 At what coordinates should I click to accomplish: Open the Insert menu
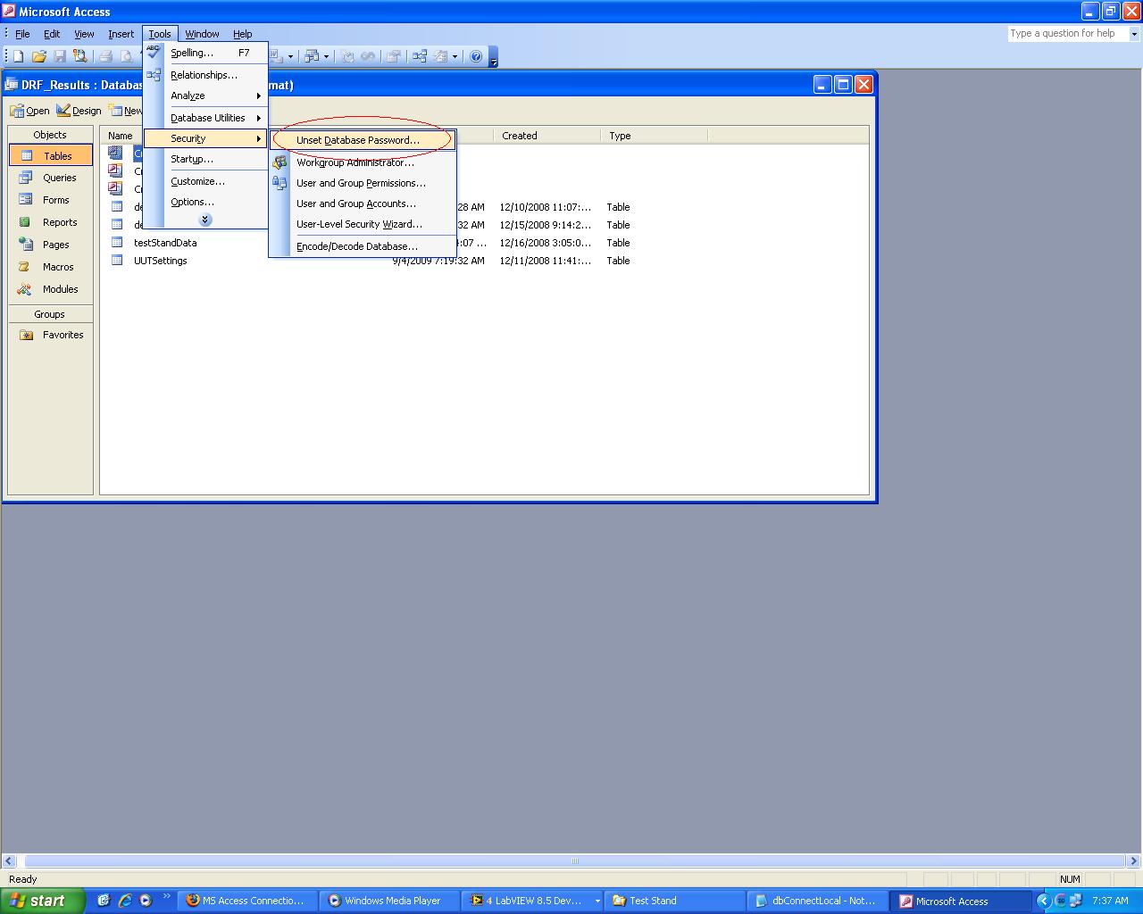121,34
